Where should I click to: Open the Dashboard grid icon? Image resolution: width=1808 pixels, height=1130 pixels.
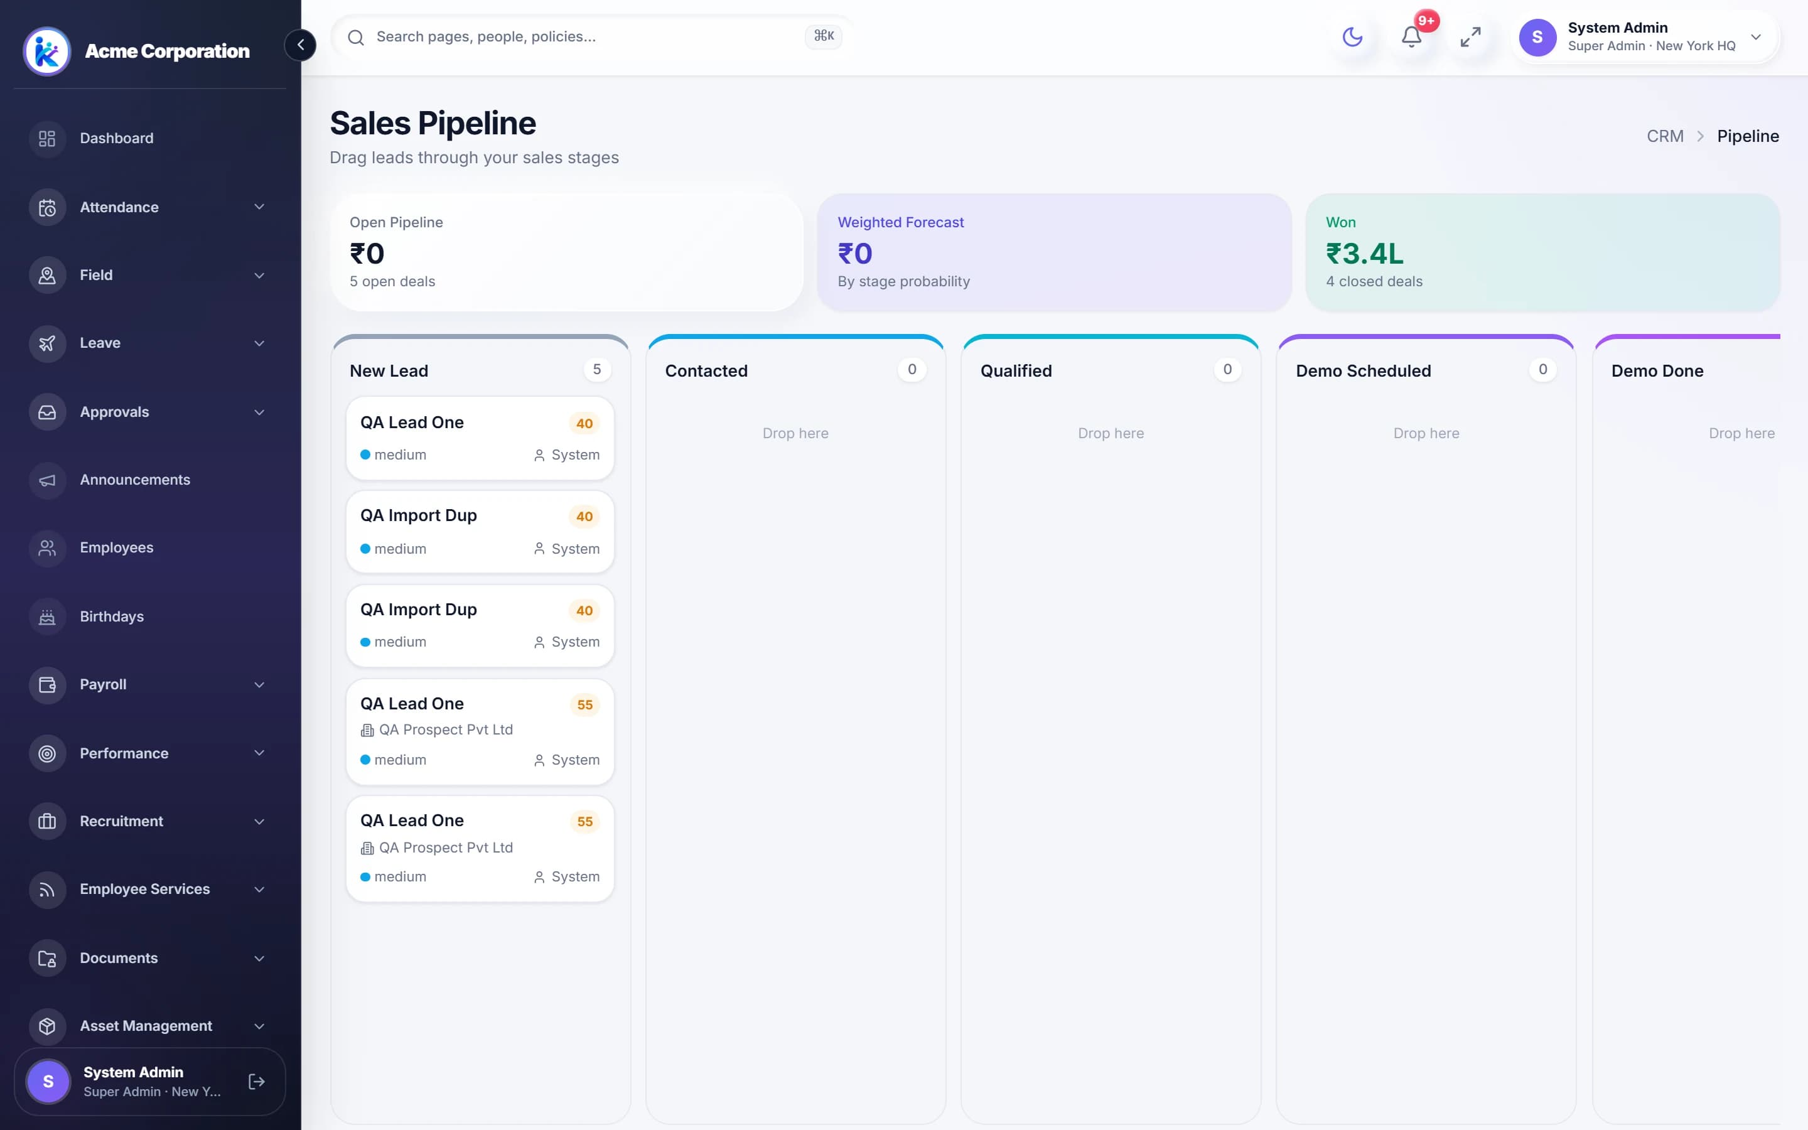(x=47, y=138)
